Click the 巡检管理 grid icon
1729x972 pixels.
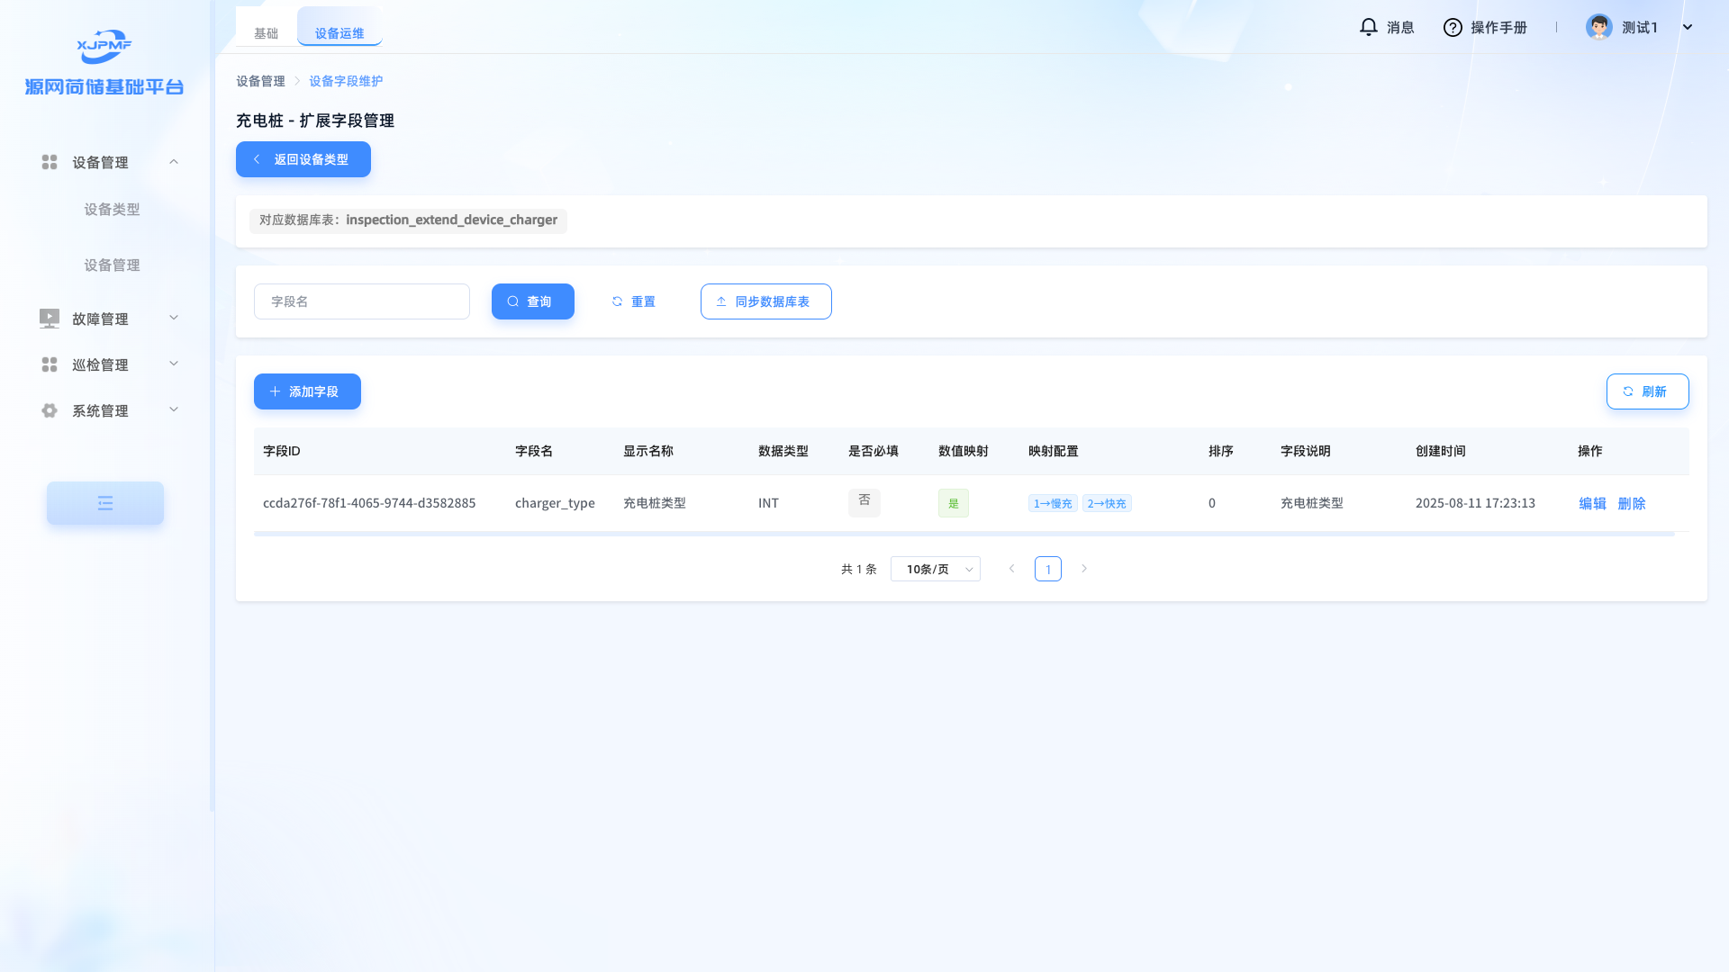coord(50,364)
